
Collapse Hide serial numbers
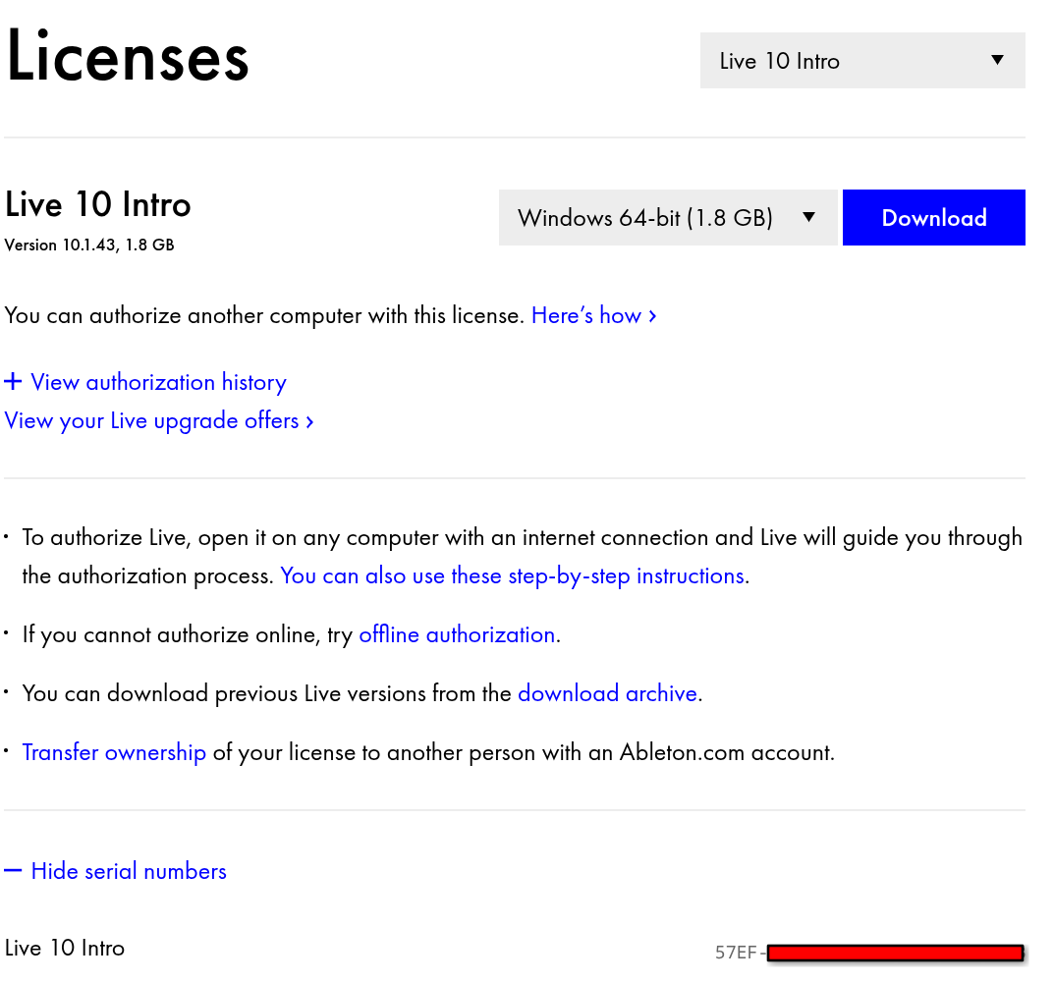click(115, 871)
